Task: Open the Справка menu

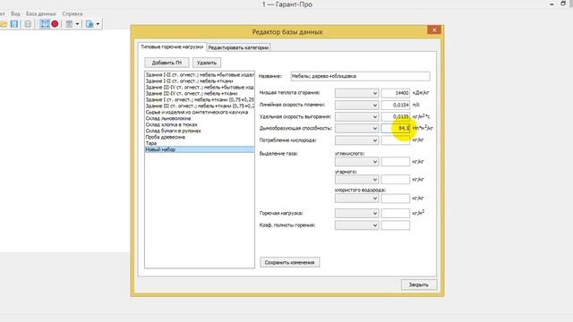Action: 72,13
